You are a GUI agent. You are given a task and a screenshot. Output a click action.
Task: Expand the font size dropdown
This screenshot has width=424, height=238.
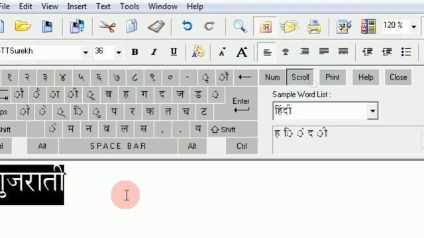click(119, 52)
